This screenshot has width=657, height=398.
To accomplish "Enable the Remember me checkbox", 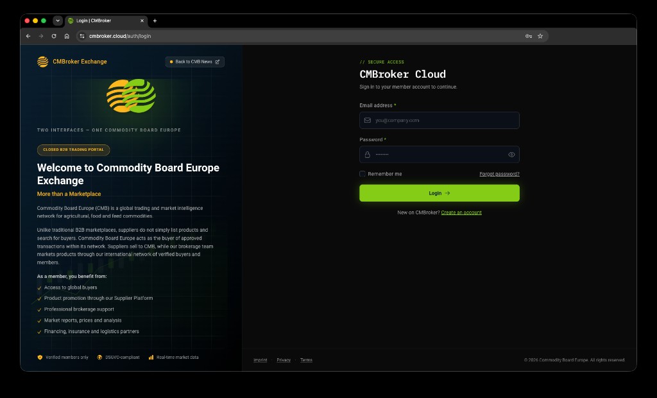I will tap(363, 173).
